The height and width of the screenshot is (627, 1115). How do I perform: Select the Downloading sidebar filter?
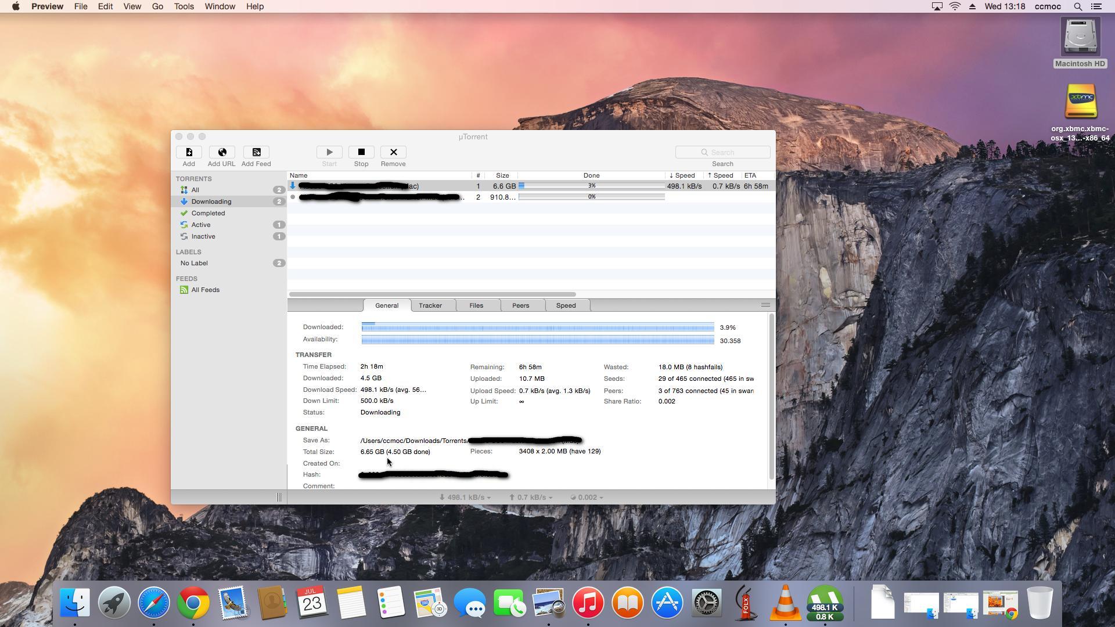coord(229,201)
